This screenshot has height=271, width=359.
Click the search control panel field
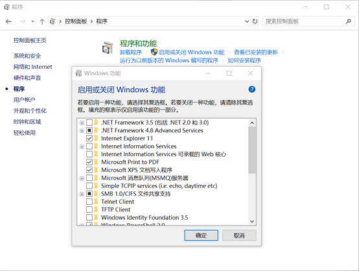[x=308, y=21]
